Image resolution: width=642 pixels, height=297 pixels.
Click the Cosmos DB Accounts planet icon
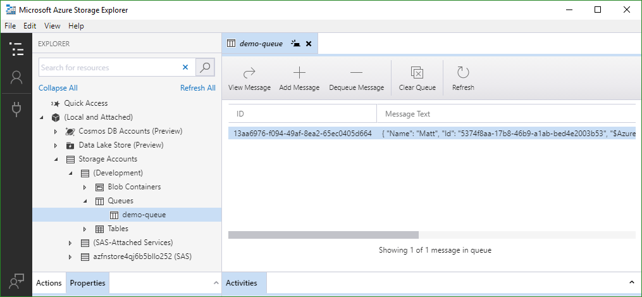tap(70, 132)
